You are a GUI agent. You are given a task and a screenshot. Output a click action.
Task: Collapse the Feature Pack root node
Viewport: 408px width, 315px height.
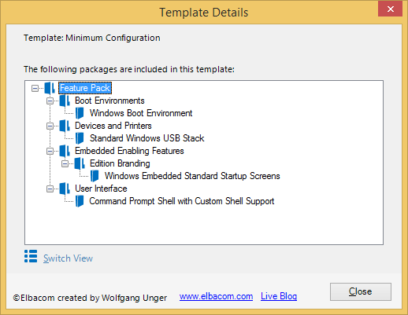click(35, 88)
